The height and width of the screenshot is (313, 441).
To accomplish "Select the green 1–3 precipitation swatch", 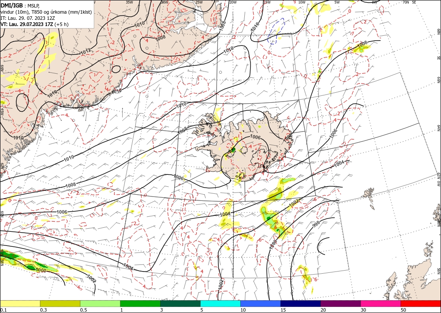I will (140, 303).
